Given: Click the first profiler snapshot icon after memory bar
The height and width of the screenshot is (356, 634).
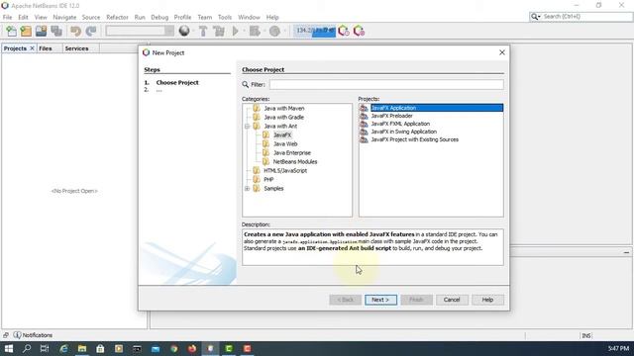Looking at the screenshot, I should [x=344, y=31].
